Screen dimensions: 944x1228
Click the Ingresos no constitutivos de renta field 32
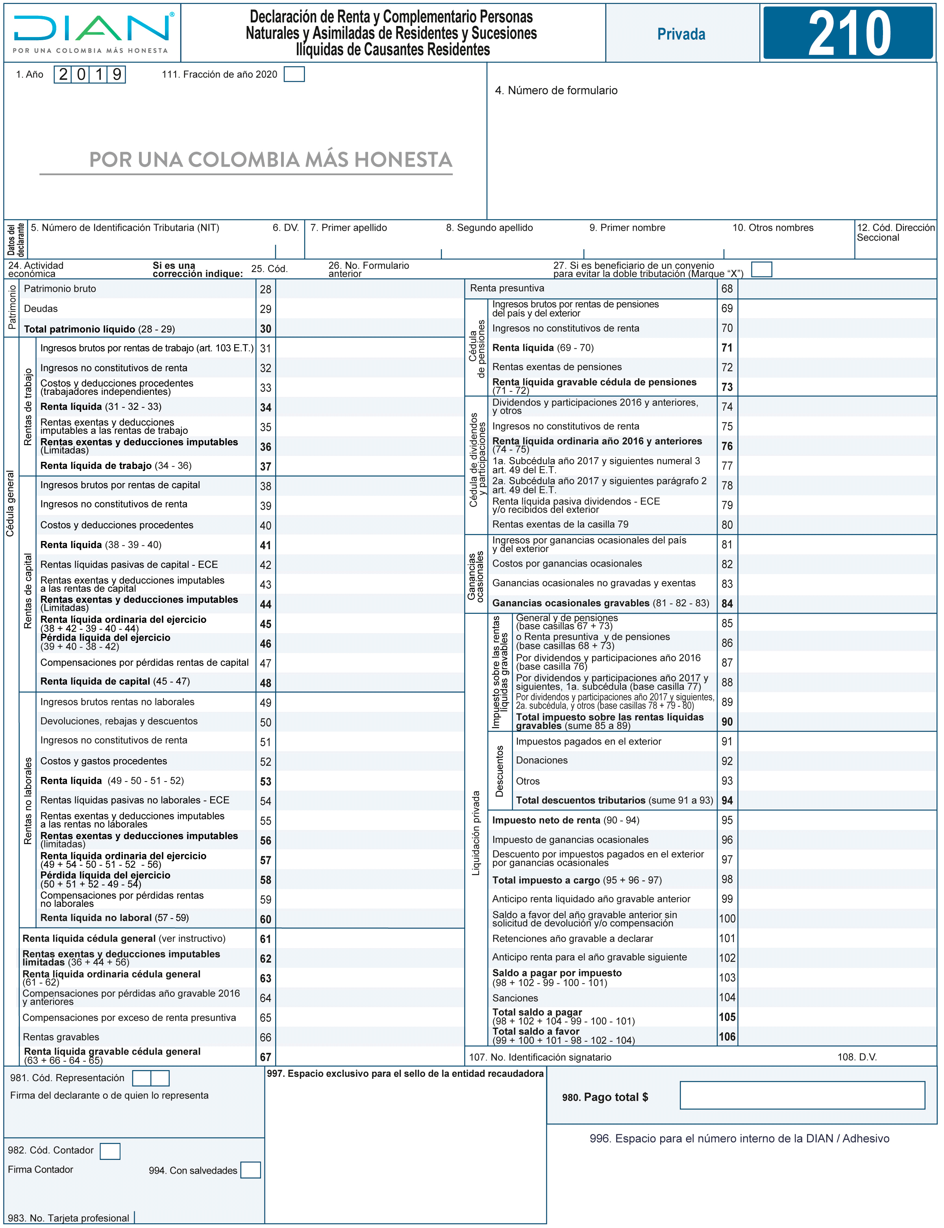point(370,368)
